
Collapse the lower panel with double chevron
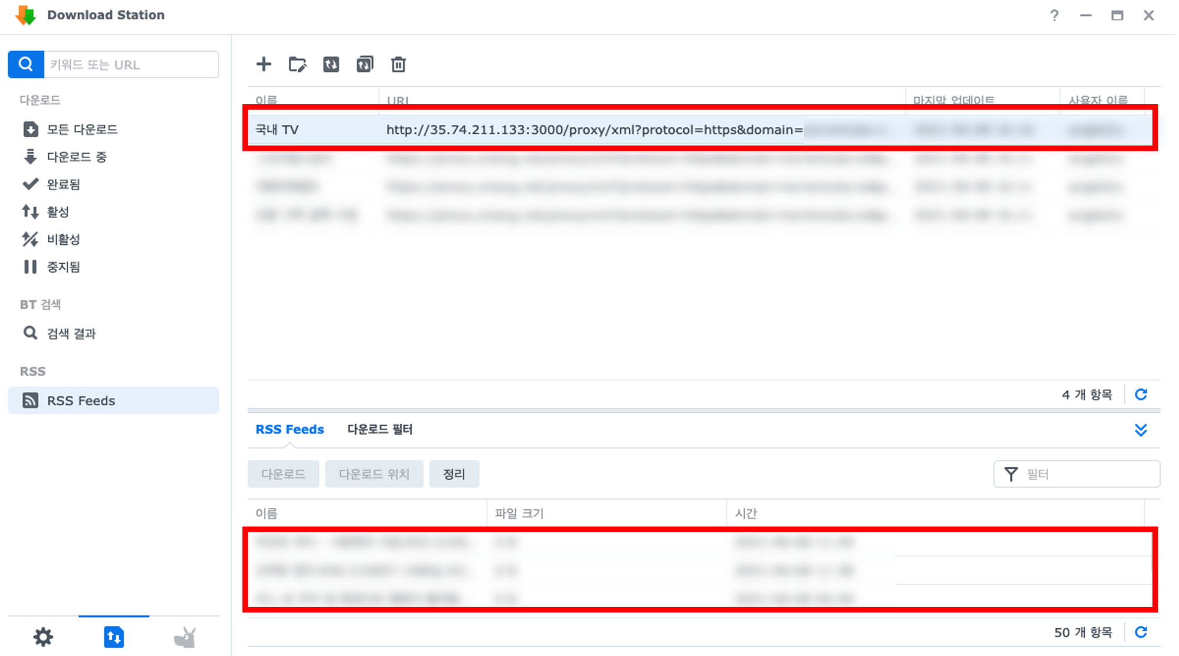point(1141,430)
